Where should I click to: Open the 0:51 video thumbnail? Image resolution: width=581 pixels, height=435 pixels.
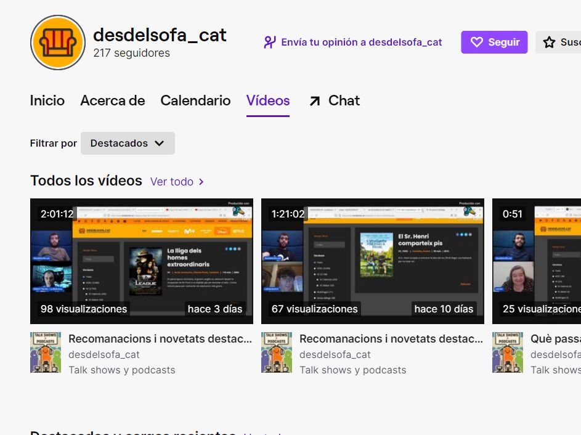537,261
